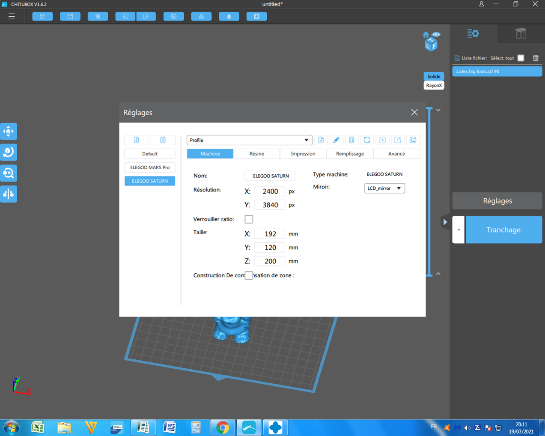Image resolution: width=545 pixels, height=436 pixels.
Task: Click the pencil edit profile icon
Action: [x=337, y=140]
